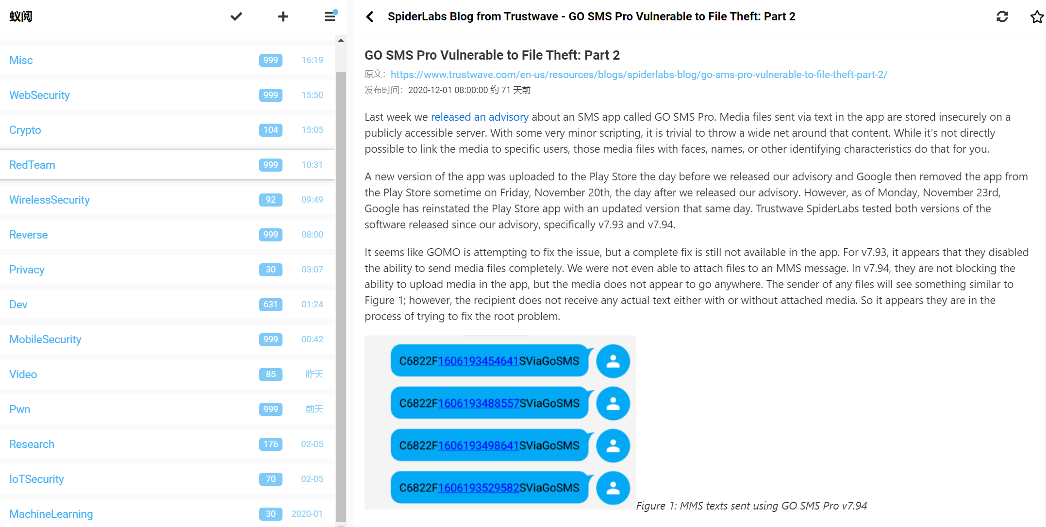
Task: Open the Misc feed category
Action: (x=21, y=60)
